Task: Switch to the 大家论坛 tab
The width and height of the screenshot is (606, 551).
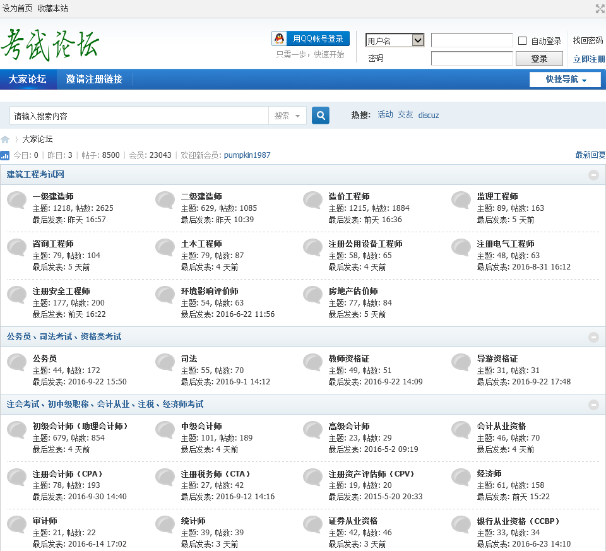Action: click(x=28, y=80)
